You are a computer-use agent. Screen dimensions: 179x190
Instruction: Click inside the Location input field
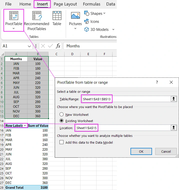click(122, 128)
